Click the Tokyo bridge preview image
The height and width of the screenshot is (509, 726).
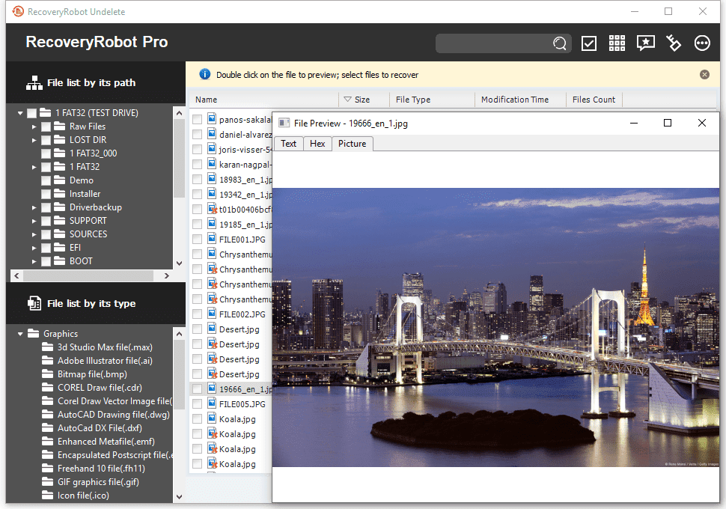495,327
